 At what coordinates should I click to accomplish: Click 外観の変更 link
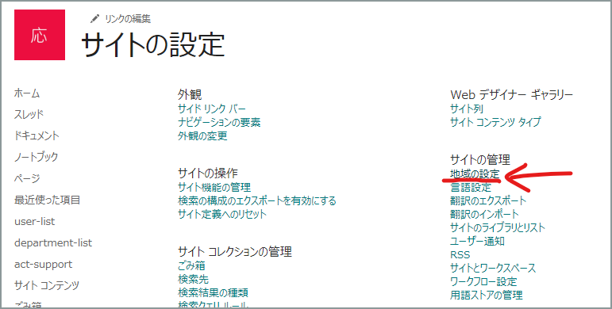[x=202, y=136]
